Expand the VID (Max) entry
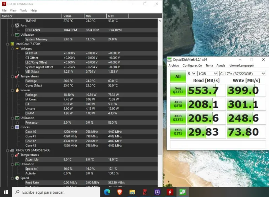Viewport: 269px width, 197px height. tap(17, 72)
